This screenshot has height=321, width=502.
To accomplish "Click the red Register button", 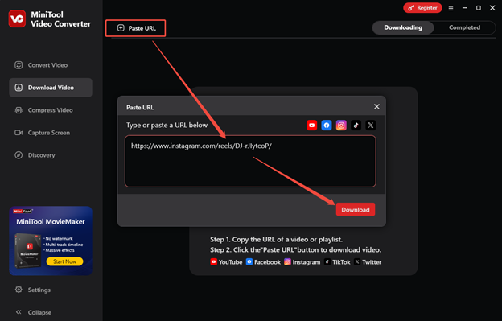I will [422, 8].
